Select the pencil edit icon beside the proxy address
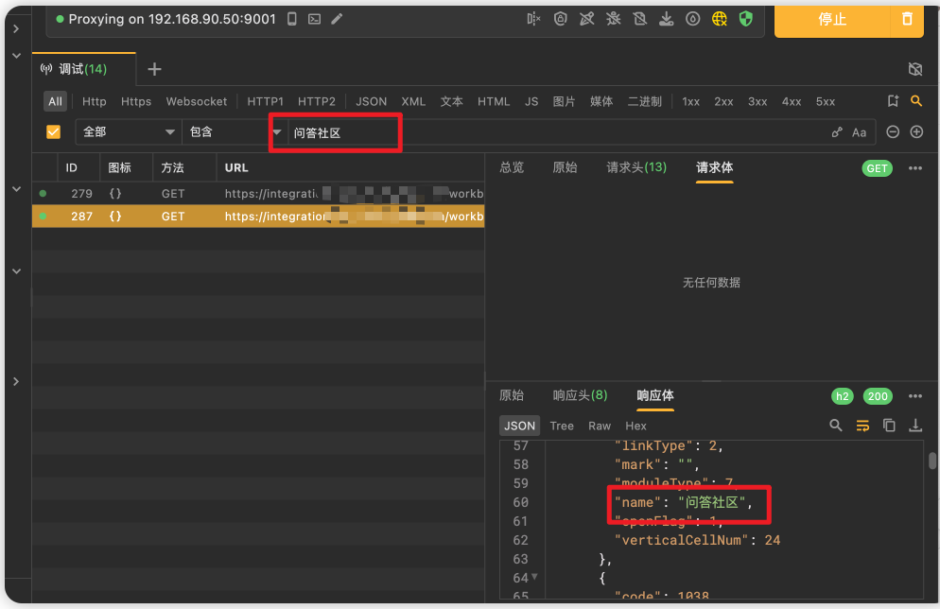The image size is (940, 609). (336, 18)
